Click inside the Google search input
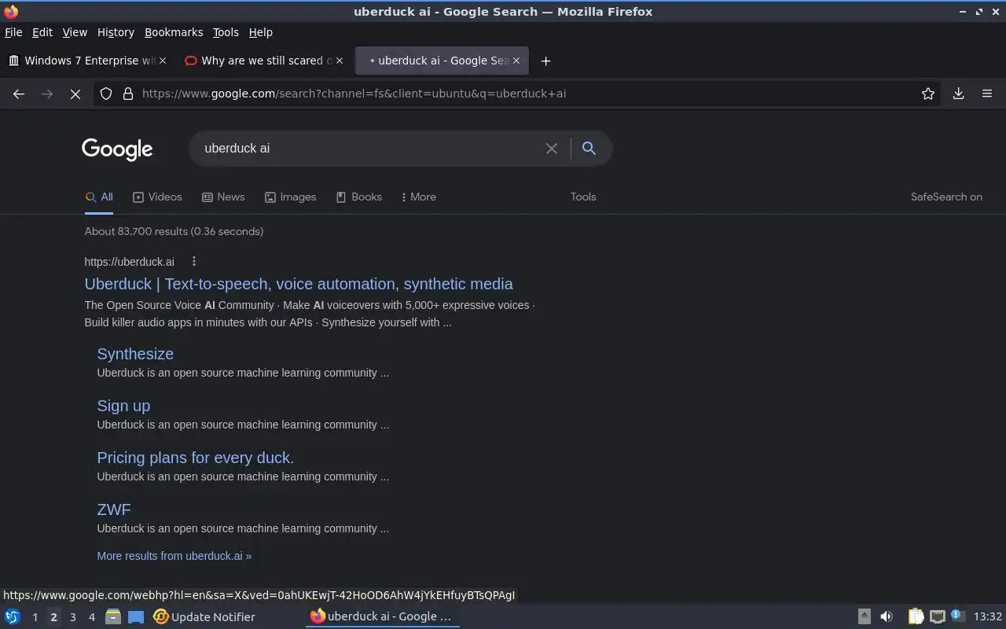The height and width of the screenshot is (629, 1006). pyautogui.click(x=369, y=149)
